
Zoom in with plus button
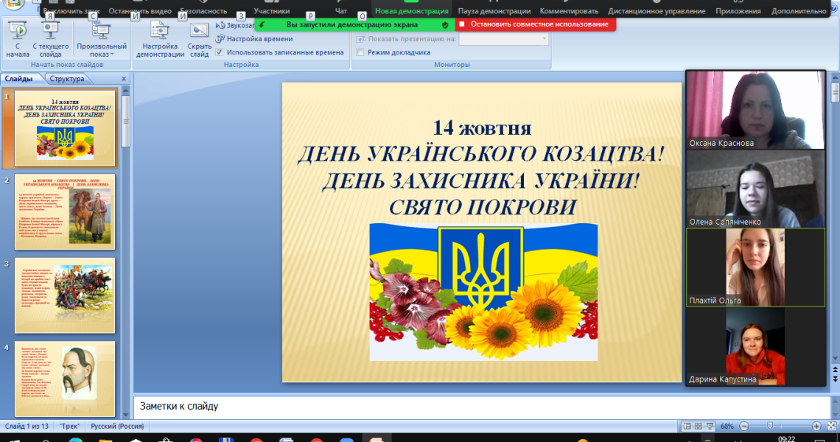pyautogui.click(x=816, y=427)
